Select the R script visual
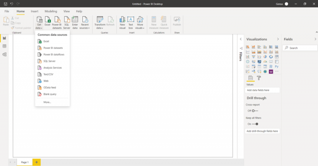Viewport: 318px width, 166px height. point(271,66)
